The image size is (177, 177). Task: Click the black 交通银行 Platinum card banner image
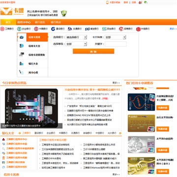(31, 108)
